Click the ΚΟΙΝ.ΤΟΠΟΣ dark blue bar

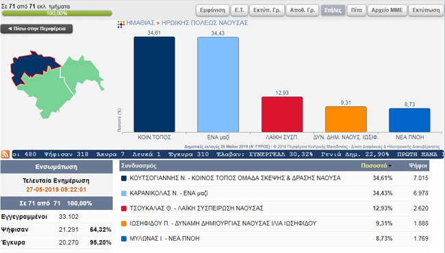155,84
